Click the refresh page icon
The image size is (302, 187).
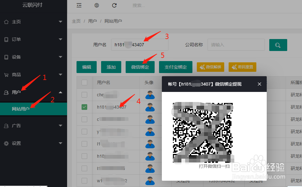point(114,5)
